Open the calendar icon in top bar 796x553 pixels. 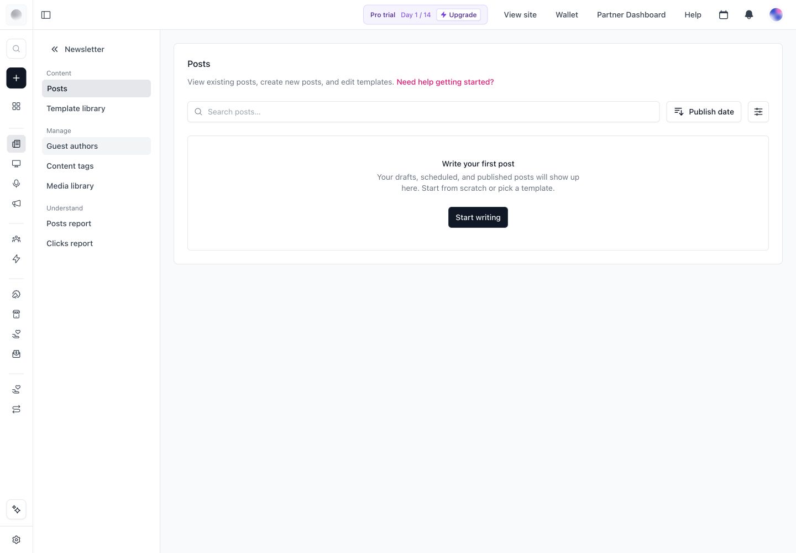[724, 15]
